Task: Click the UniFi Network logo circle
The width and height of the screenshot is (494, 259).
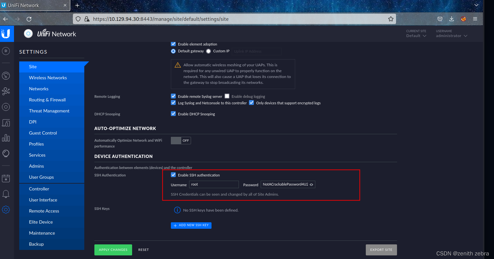Action: pos(28,33)
